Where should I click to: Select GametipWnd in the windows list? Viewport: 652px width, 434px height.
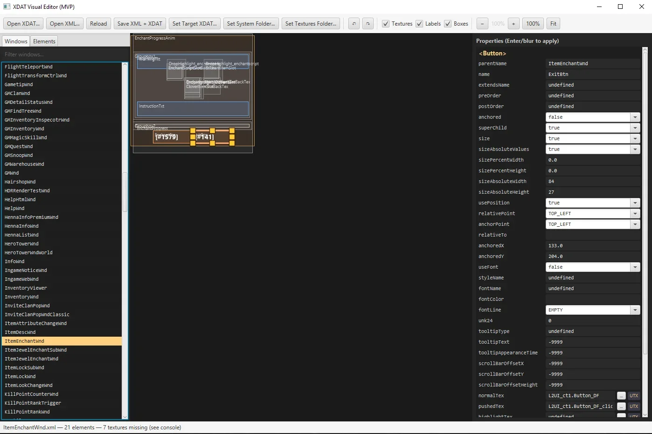[62, 85]
